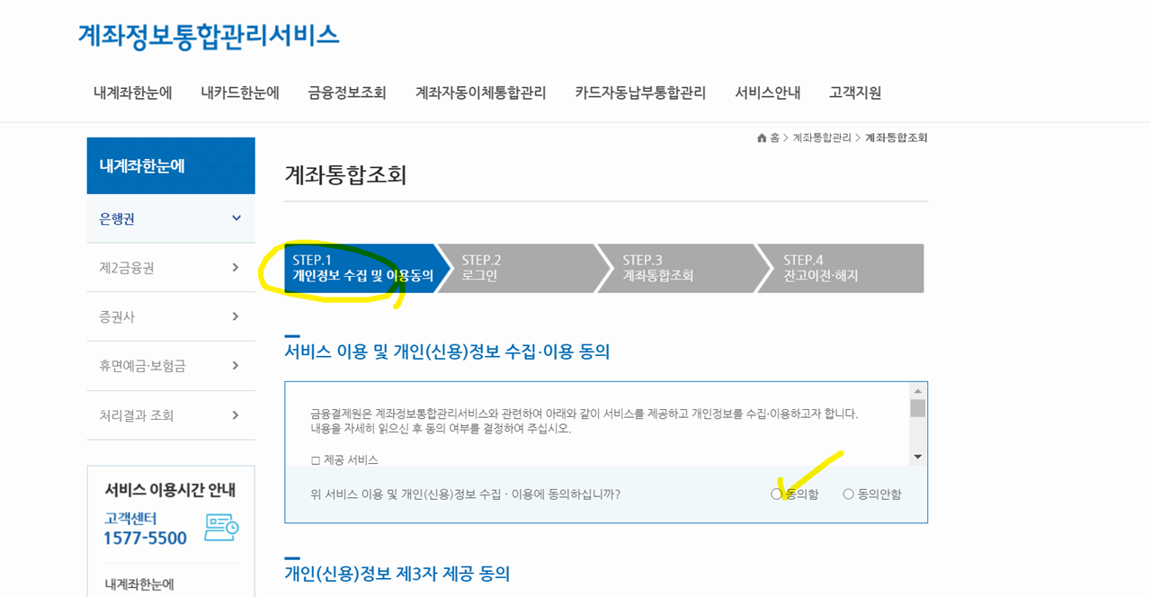Expand 휴면예금·보험금 sidebar item
This screenshot has width=1151, height=597.
(171, 366)
